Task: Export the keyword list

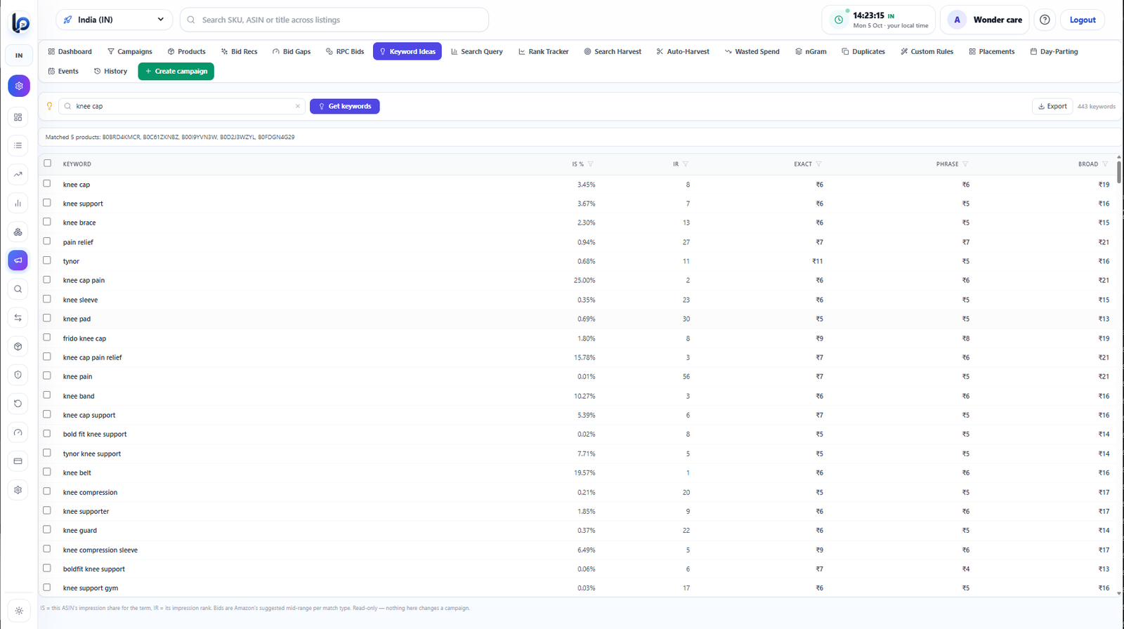Action: (1052, 106)
